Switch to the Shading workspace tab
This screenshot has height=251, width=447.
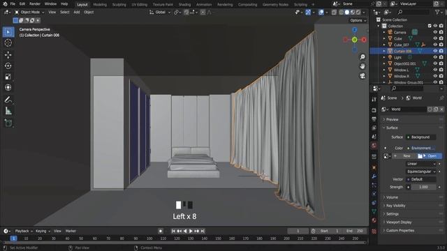click(x=184, y=5)
